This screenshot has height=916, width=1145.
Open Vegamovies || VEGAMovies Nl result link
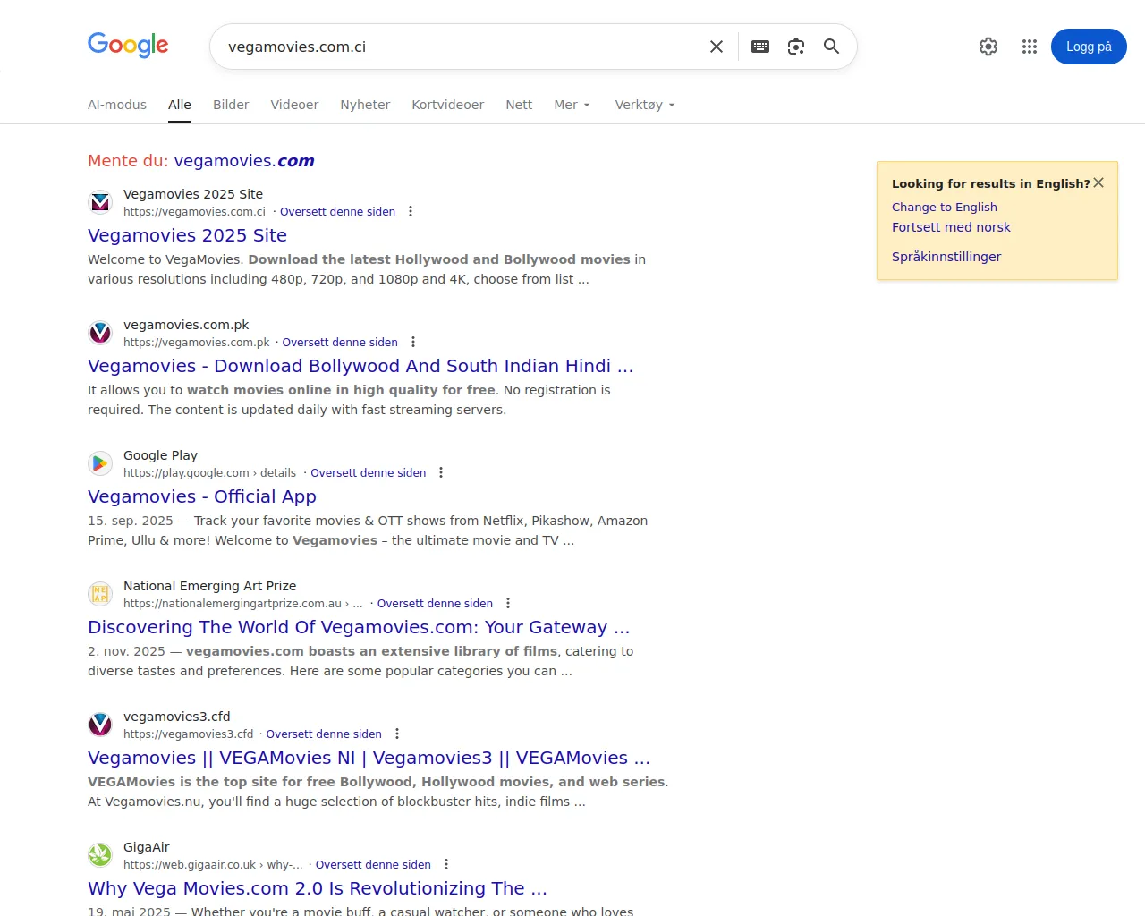(369, 758)
